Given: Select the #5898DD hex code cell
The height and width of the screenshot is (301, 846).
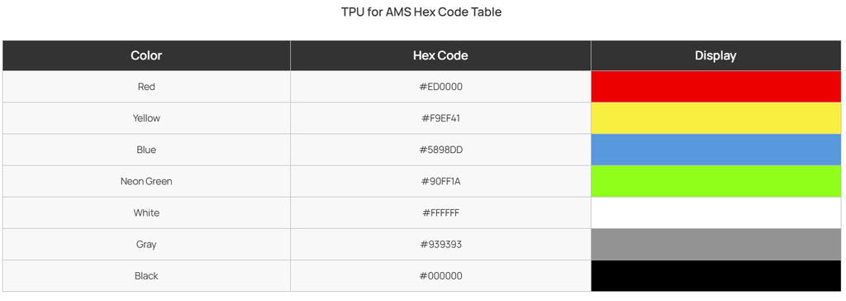Looking at the screenshot, I should pyautogui.click(x=441, y=150).
